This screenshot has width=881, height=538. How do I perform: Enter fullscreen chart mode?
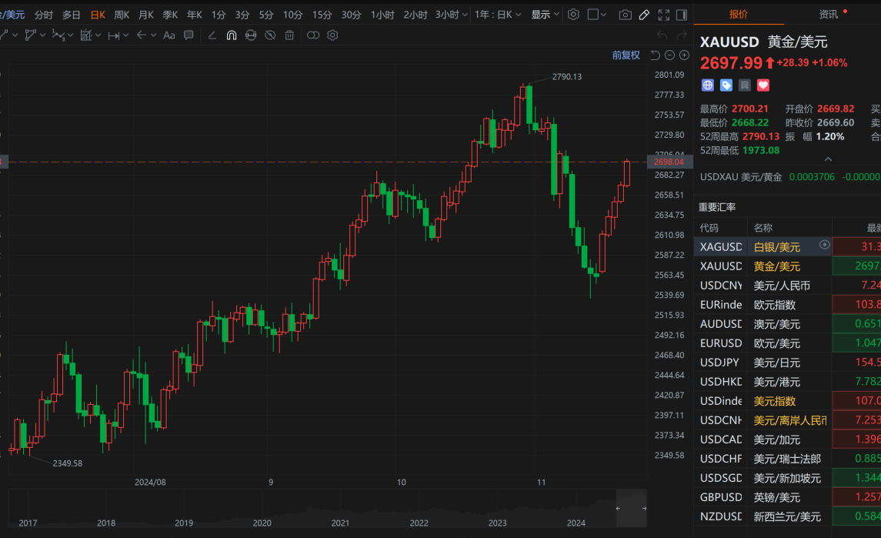[662, 15]
